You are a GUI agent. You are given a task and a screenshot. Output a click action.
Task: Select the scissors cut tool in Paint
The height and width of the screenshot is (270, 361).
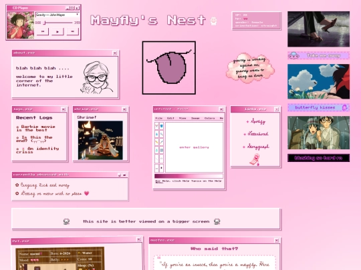157,125
